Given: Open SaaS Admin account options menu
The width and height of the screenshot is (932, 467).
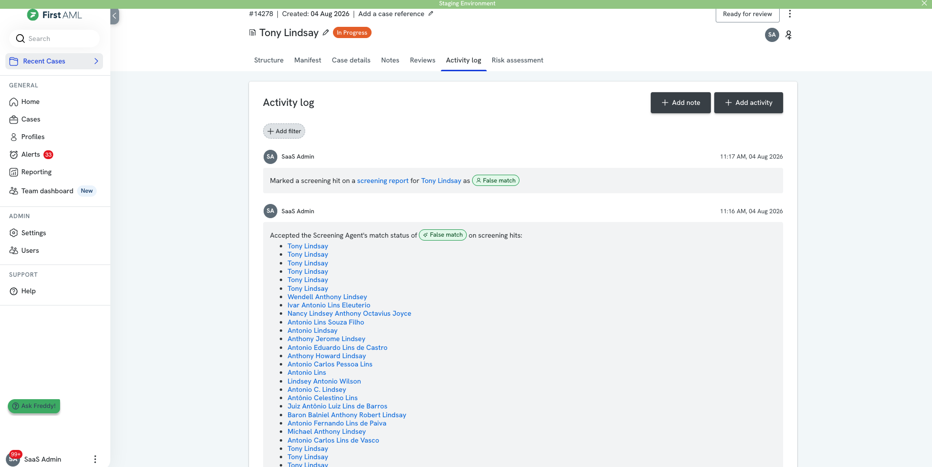Looking at the screenshot, I should 95,459.
